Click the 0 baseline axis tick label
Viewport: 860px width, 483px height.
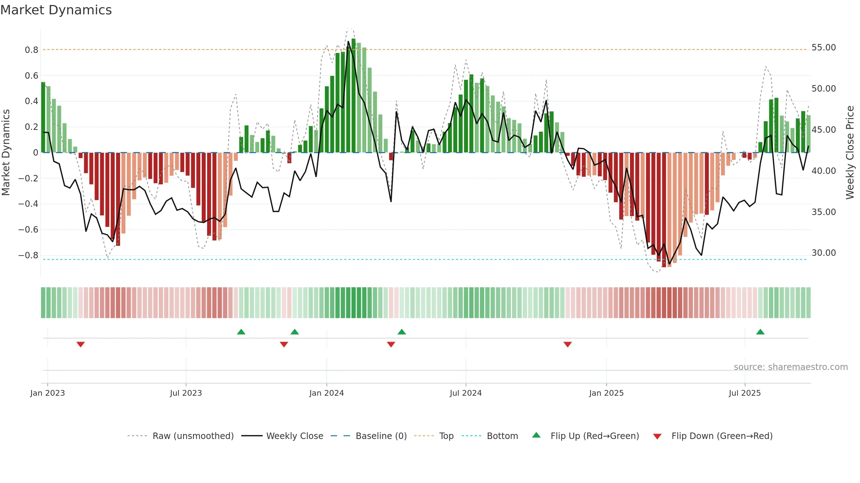pyautogui.click(x=35, y=152)
